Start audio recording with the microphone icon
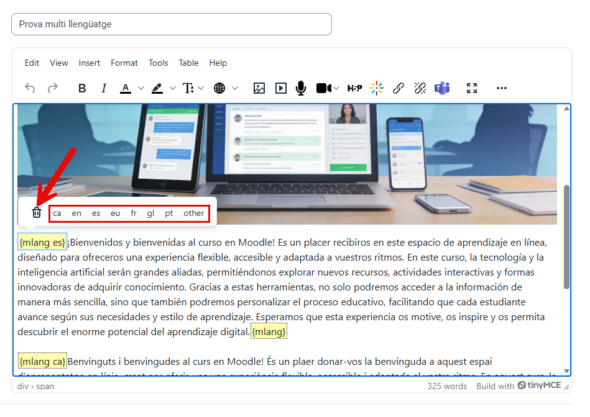590x417 pixels. coord(301,88)
